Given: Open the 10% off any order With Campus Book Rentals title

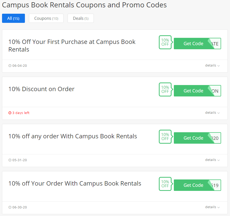Looking at the screenshot, I should point(73,136).
